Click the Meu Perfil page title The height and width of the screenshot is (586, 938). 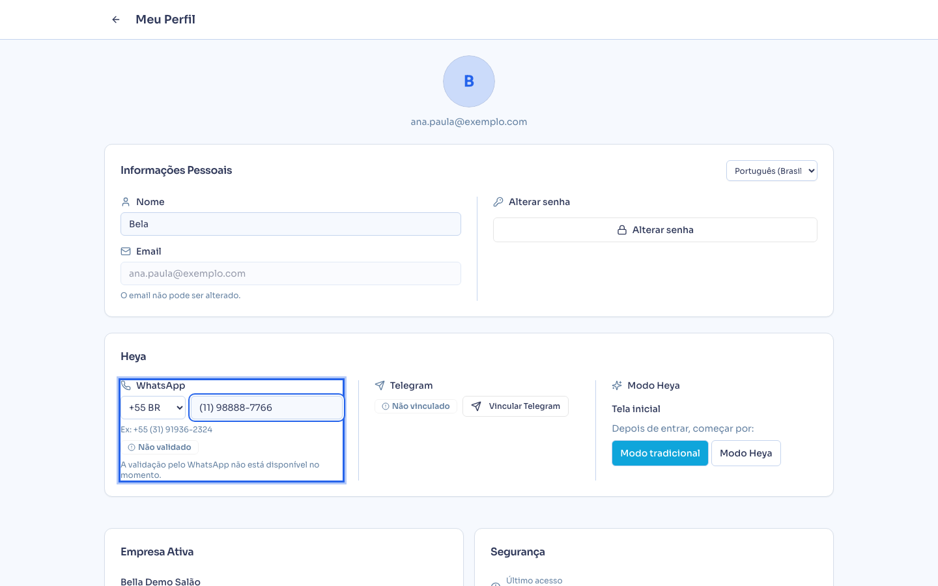[165, 20]
